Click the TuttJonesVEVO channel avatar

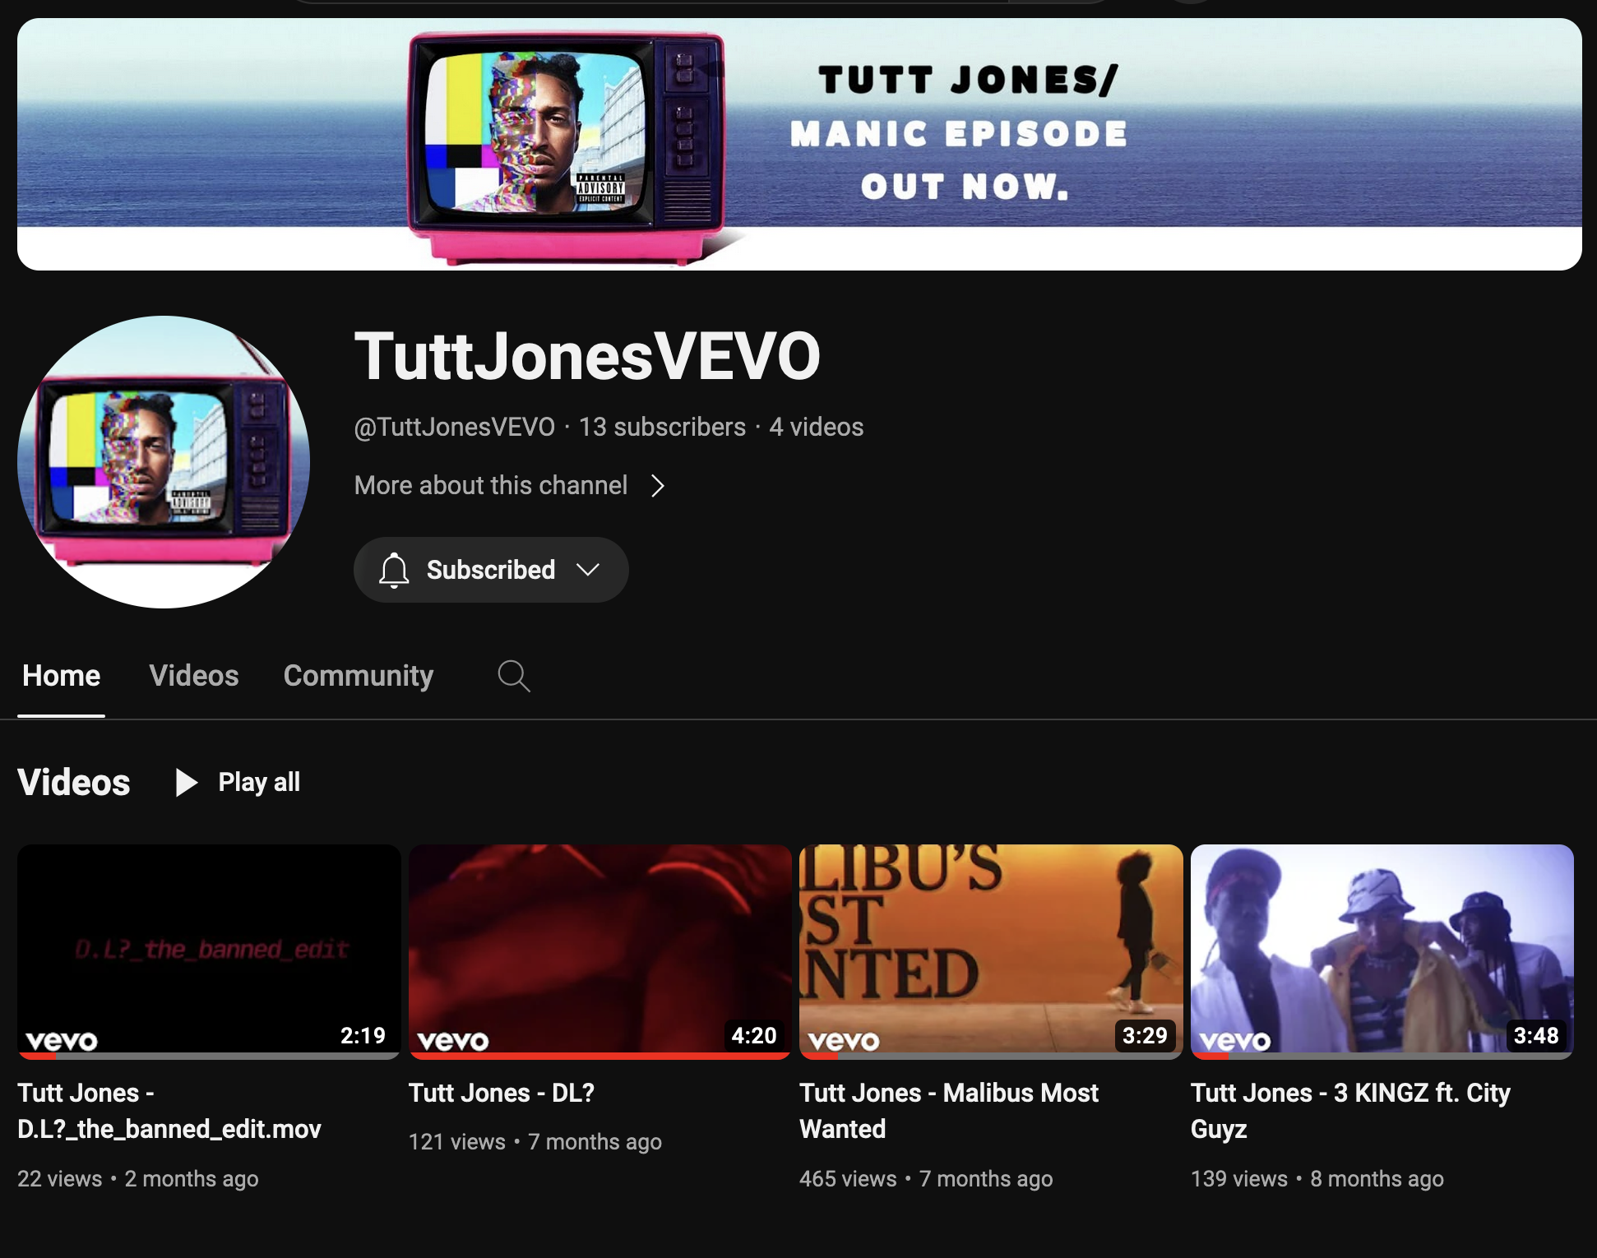[164, 462]
